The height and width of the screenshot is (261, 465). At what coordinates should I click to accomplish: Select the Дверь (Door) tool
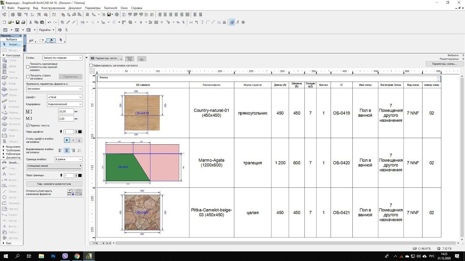click(x=12, y=66)
